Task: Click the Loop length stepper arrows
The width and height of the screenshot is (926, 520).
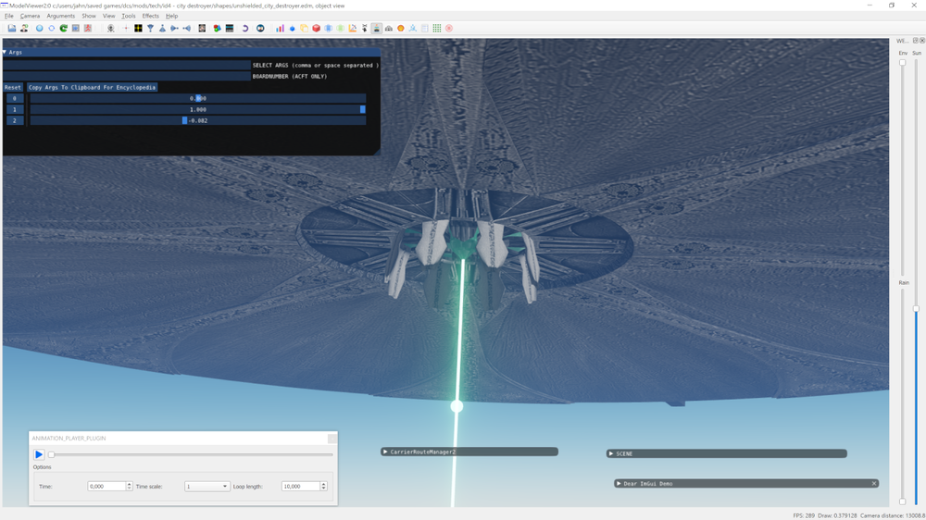Action: 323,487
